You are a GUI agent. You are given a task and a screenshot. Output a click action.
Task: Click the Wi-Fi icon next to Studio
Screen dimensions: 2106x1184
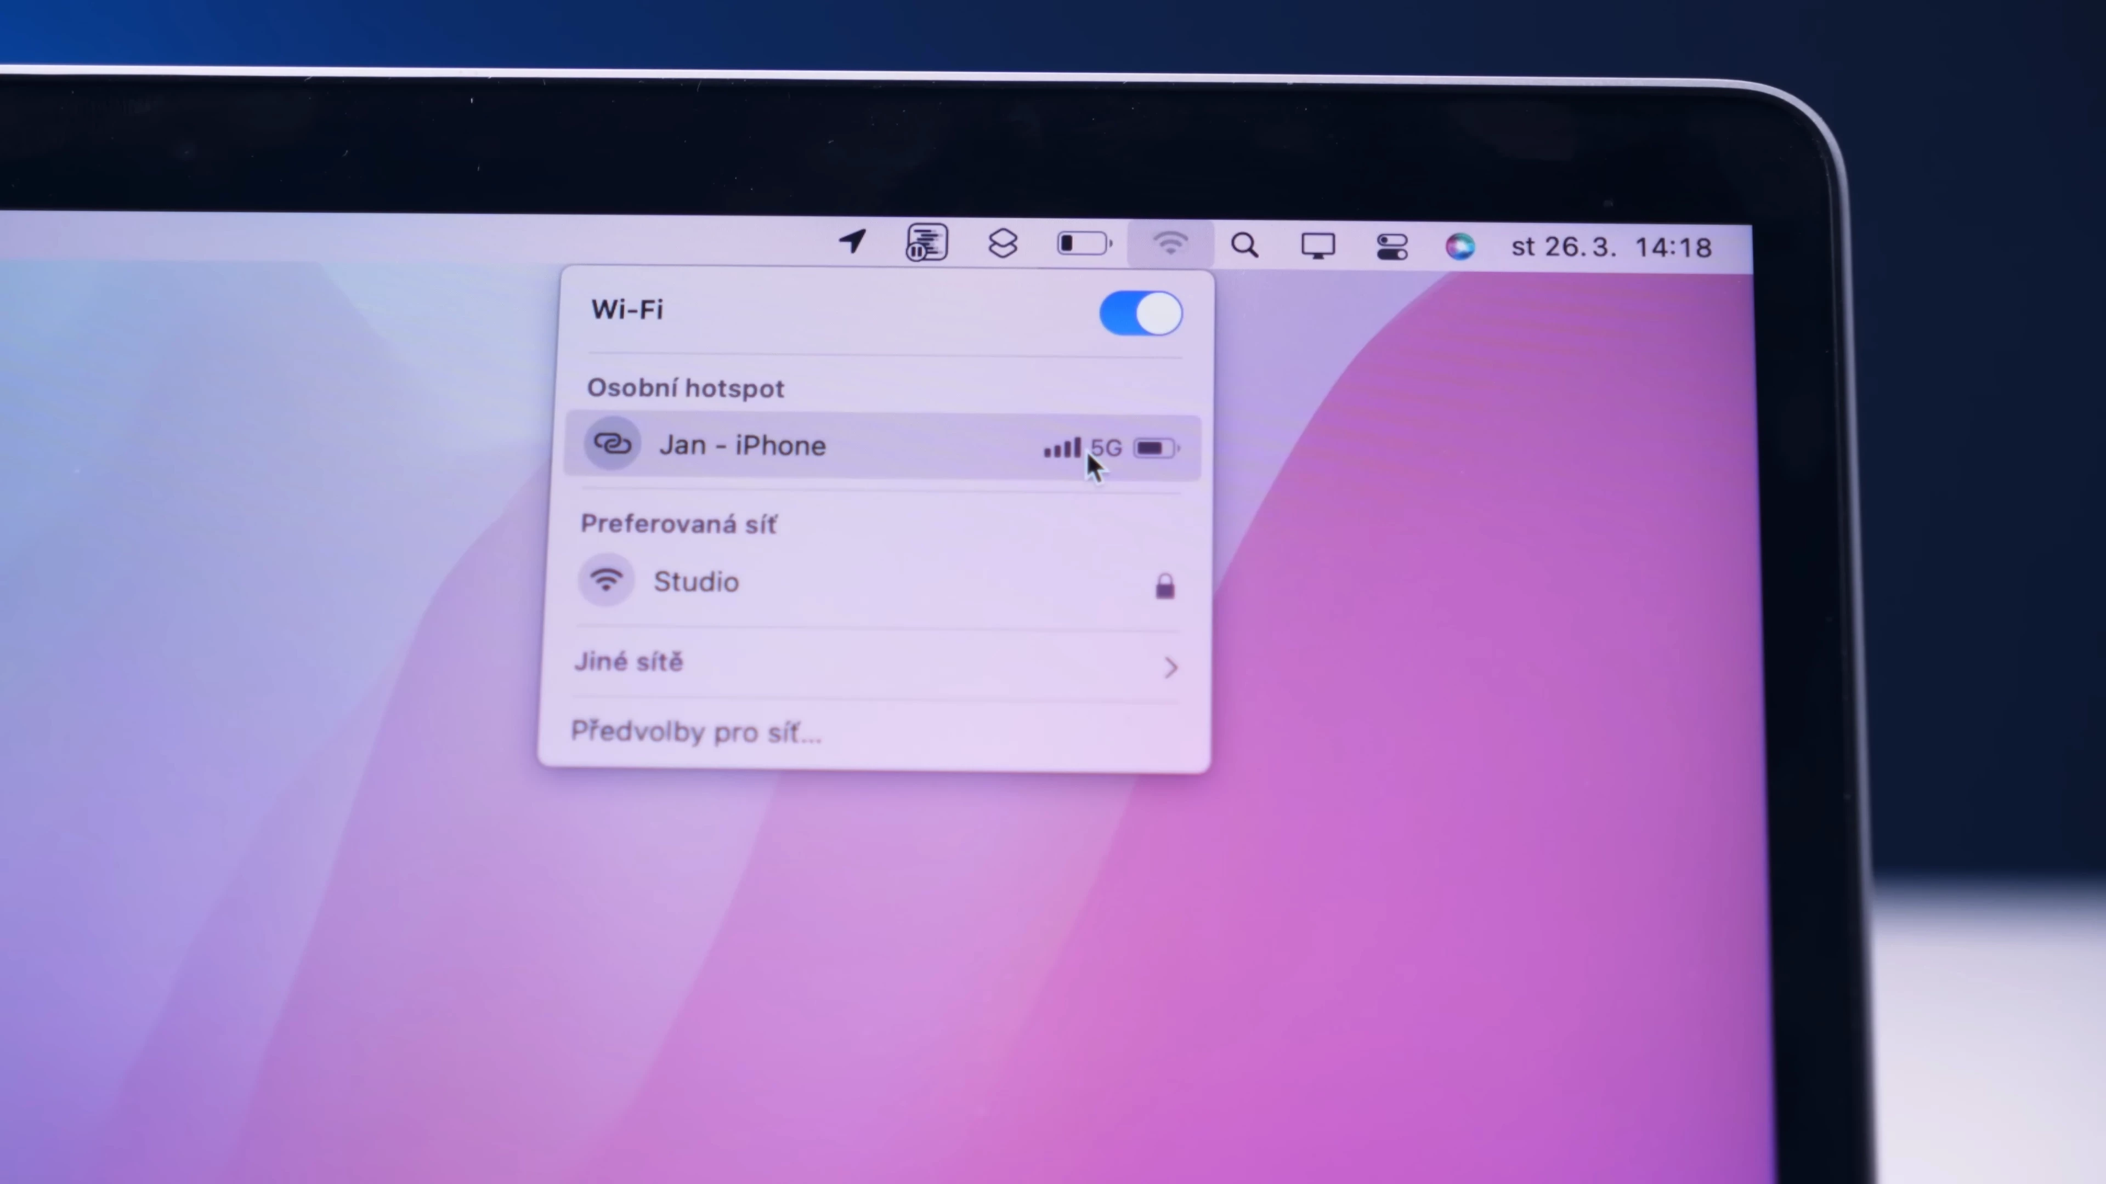point(606,580)
